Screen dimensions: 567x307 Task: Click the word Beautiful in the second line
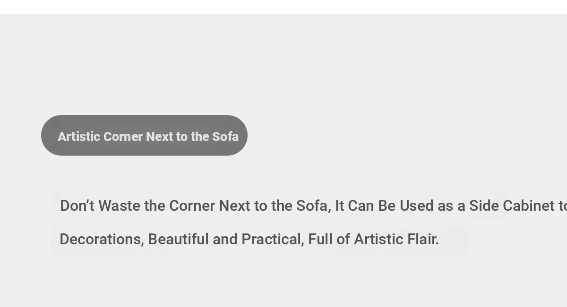pos(178,239)
